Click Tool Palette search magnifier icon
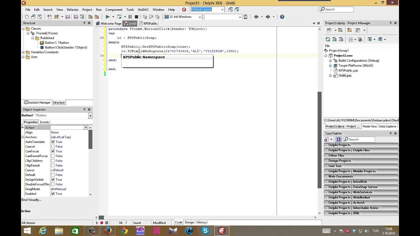 [x=346, y=139]
